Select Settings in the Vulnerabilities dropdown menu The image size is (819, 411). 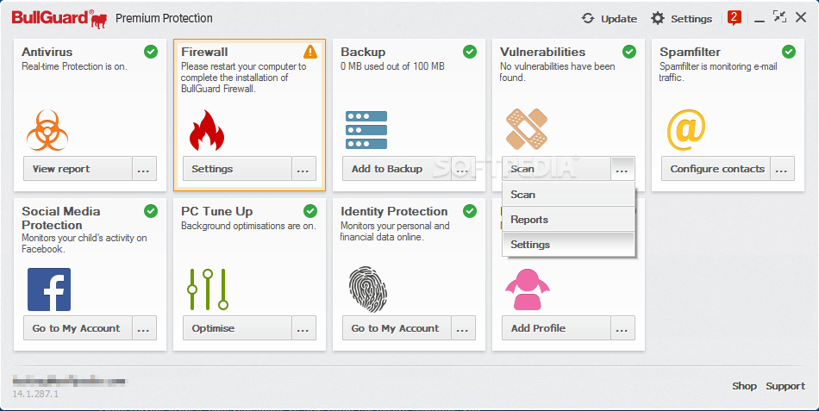(x=568, y=245)
